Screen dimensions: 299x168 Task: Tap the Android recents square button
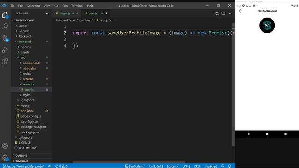(x=285, y=134)
